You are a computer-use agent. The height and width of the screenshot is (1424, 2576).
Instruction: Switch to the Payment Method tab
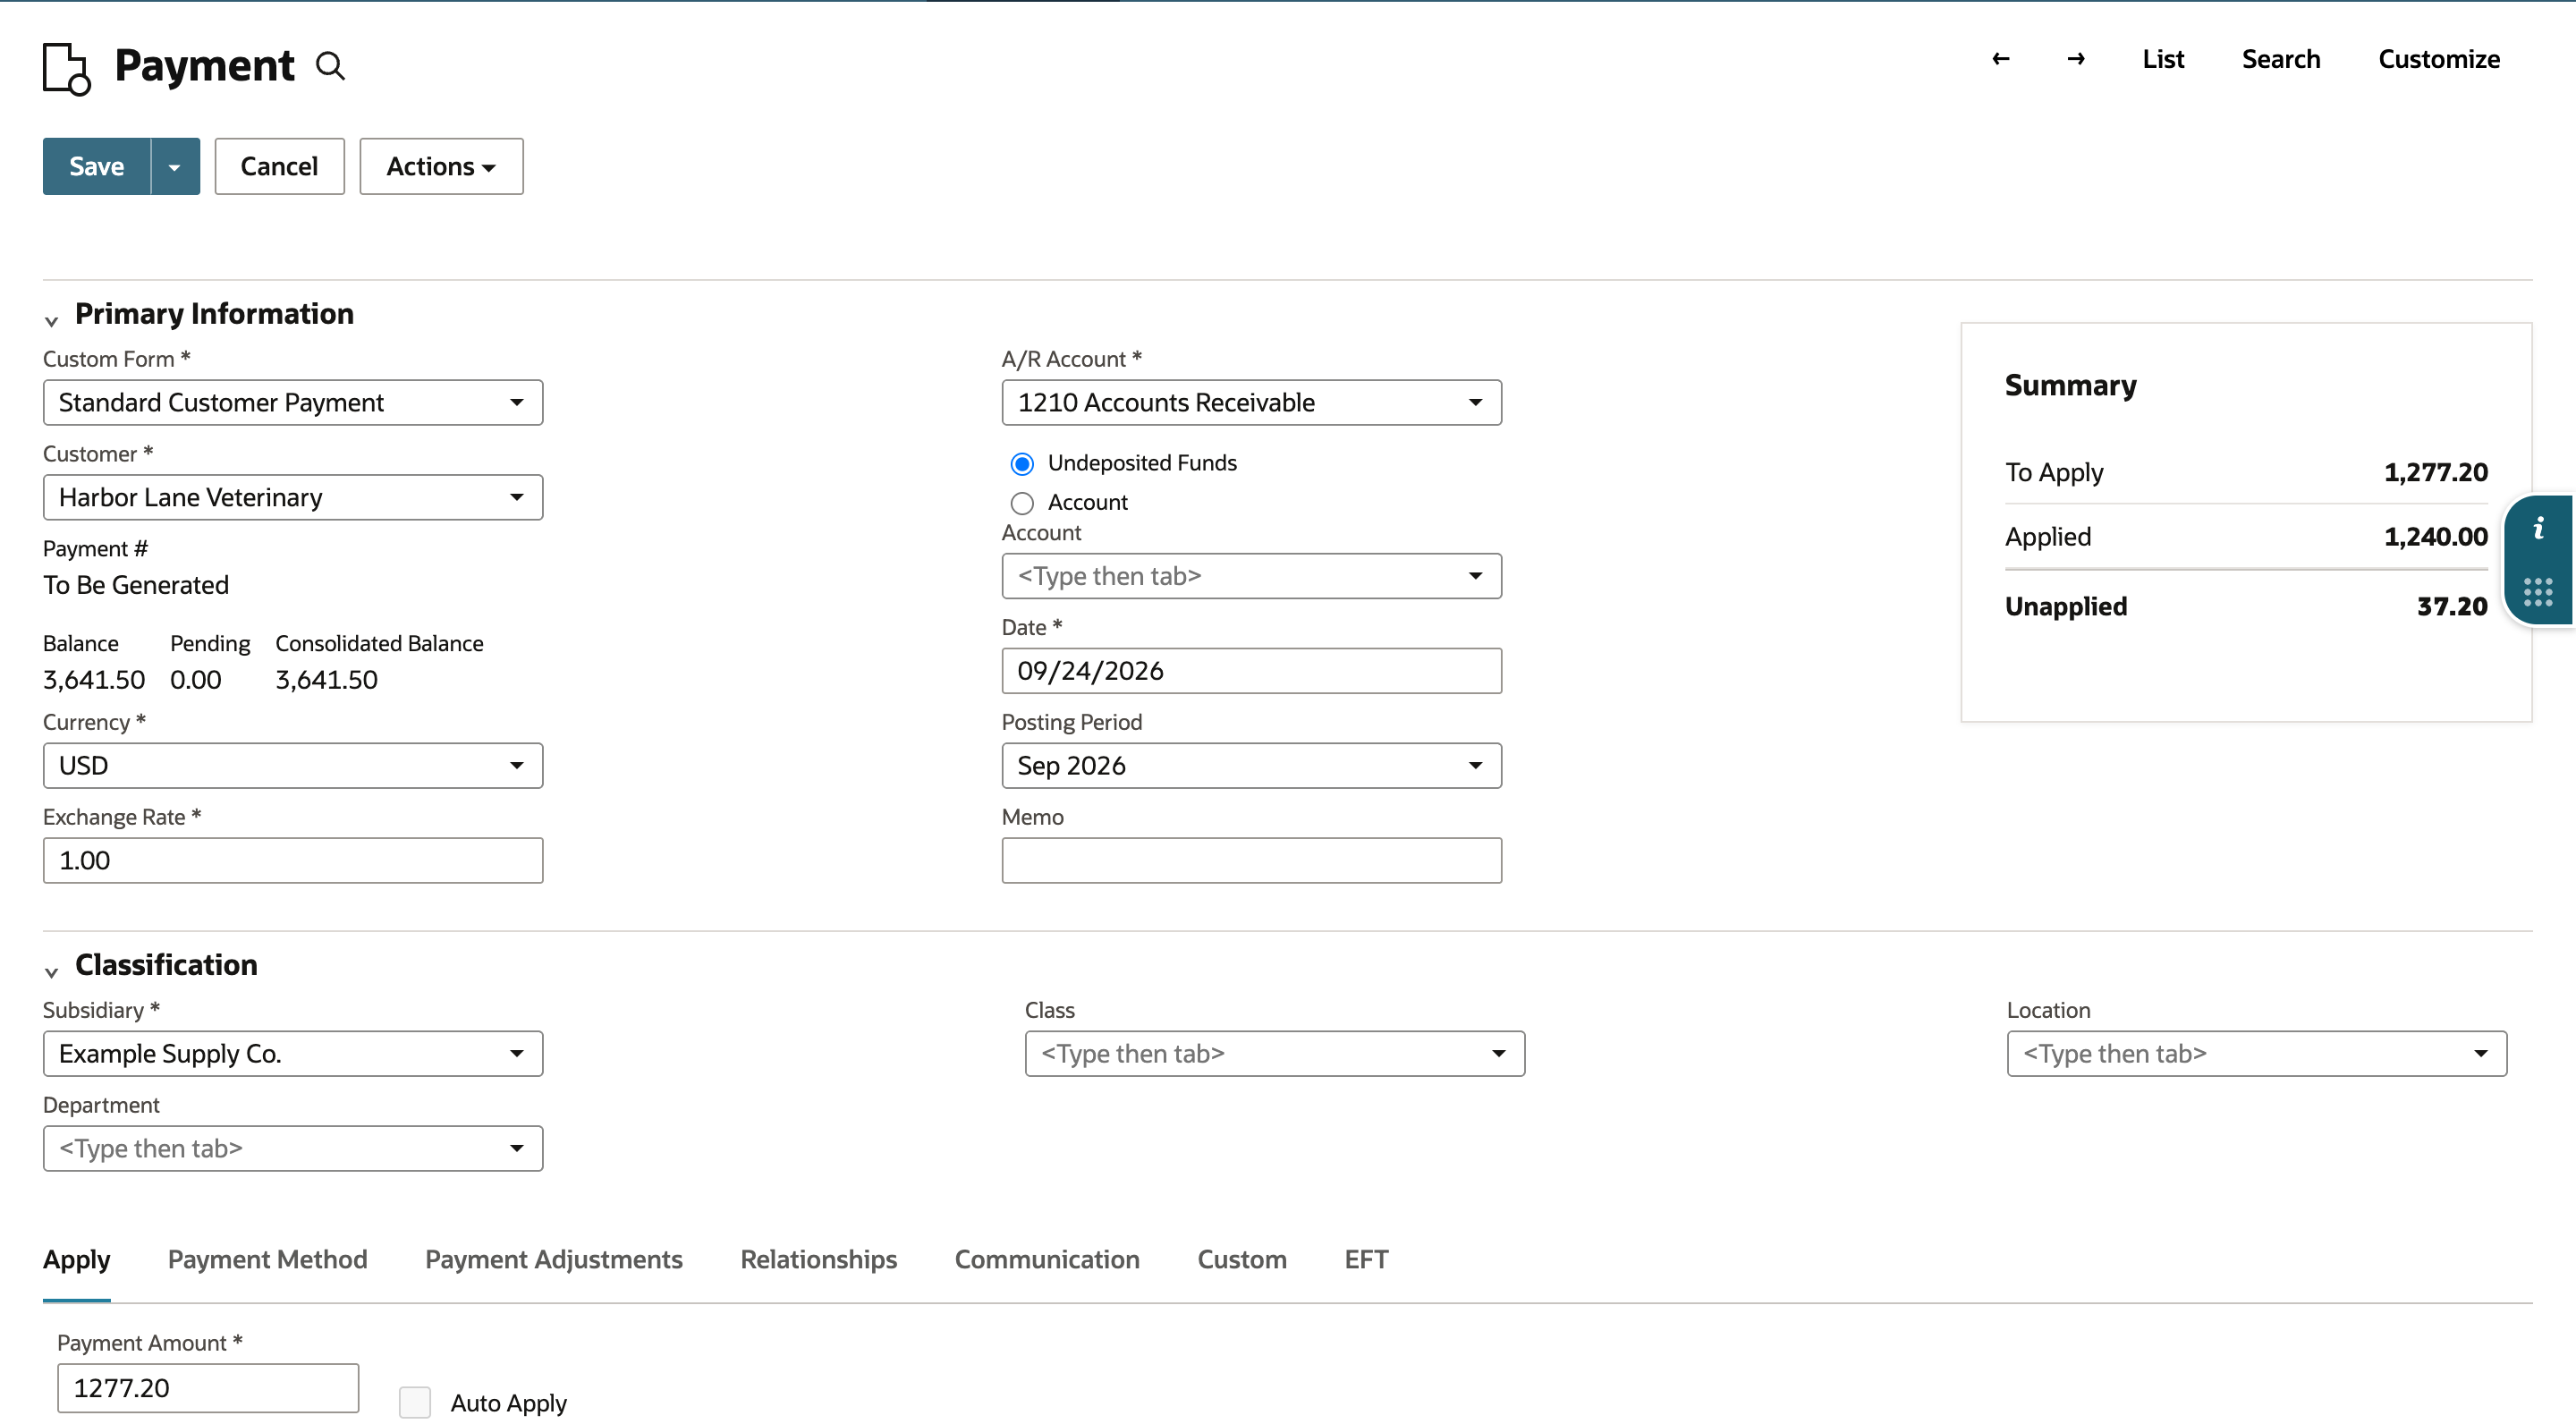tap(267, 1259)
